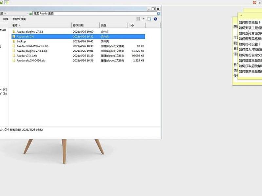The width and height of the screenshot is (262, 196).
Task: Click the Avada-zh_CN-0426.zip file icon
Action: (x=14, y=60)
